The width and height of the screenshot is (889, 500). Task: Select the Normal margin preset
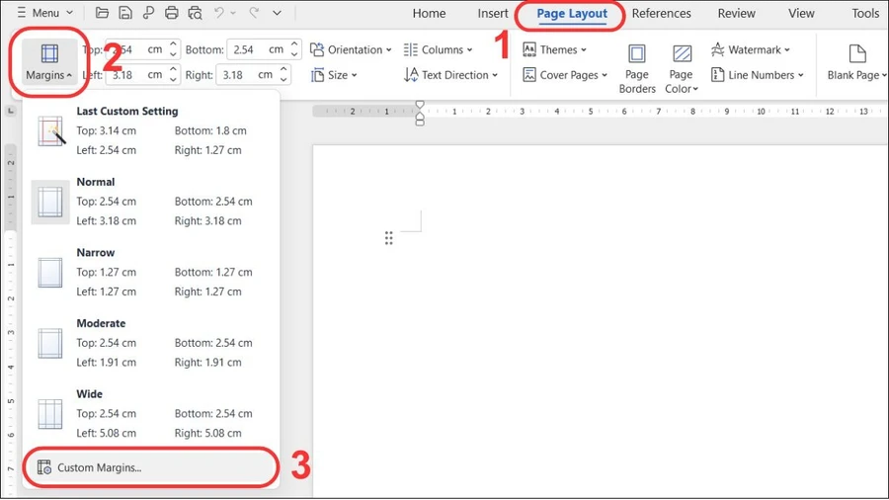(151, 202)
